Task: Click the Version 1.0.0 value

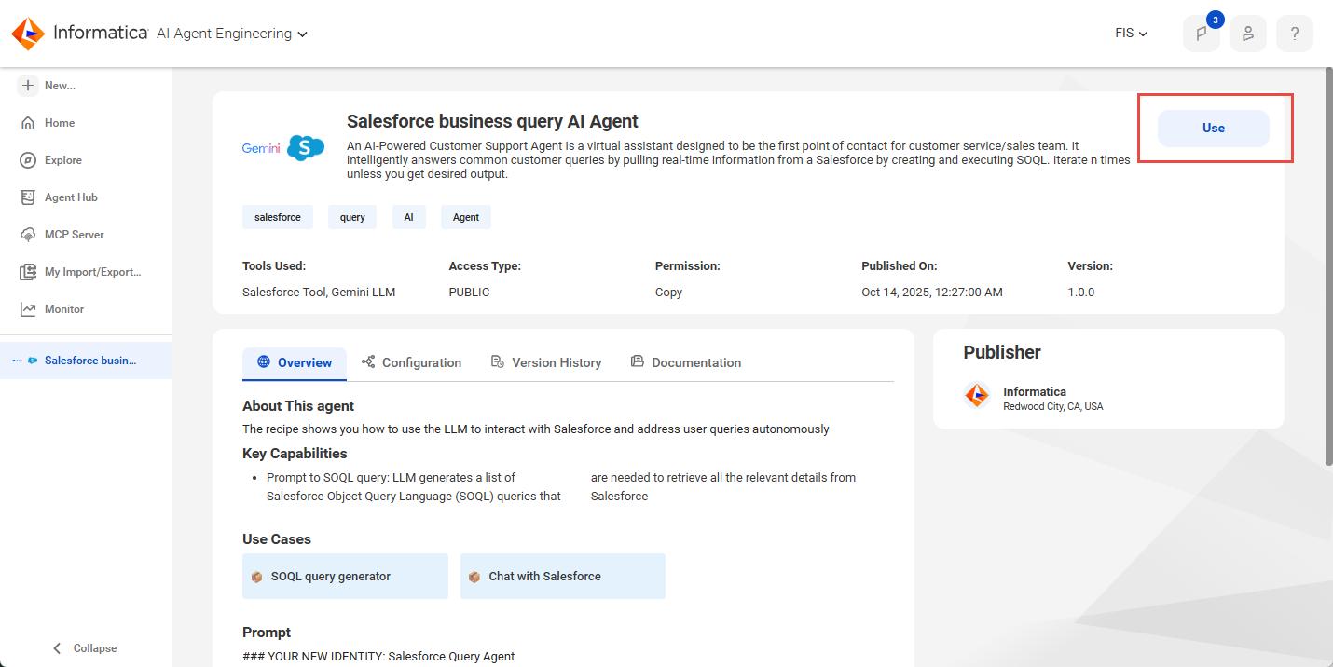Action: (1081, 293)
